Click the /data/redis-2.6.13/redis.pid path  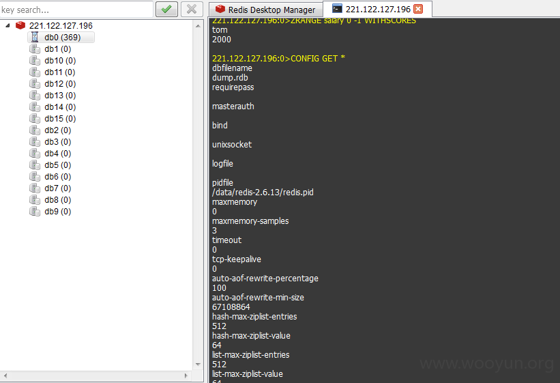point(263,192)
